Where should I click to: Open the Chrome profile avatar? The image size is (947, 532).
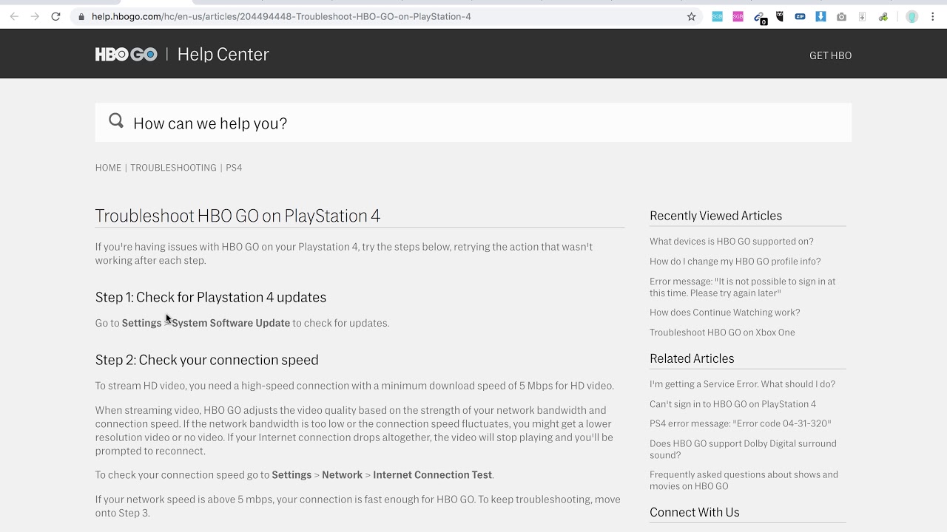(912, 16)
